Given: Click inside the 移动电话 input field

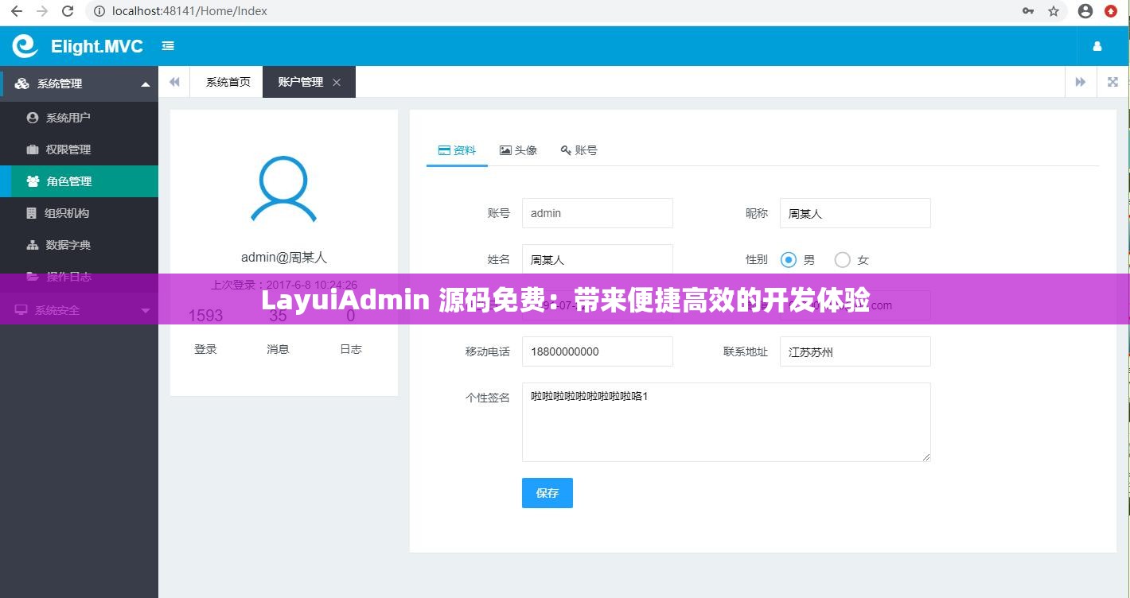Looking at the screenshot, I should coord(597,351).
